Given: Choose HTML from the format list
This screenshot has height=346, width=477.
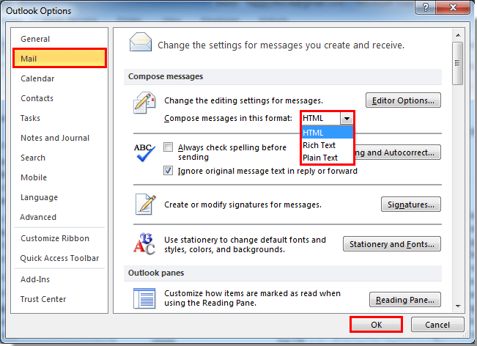Looking at the screenshot, I should (328, 133).
